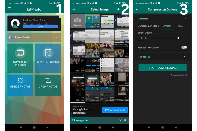Open the Change Format PNG tile

(48, 58)
